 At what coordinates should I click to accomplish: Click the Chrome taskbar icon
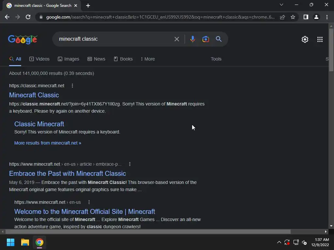pos(39,242)
